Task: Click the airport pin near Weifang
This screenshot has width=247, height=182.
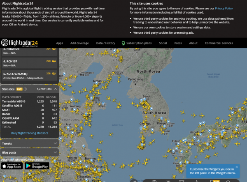Action: (75, 110)
